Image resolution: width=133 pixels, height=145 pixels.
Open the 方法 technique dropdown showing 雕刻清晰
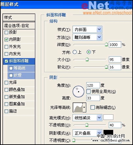click(87, 37)
